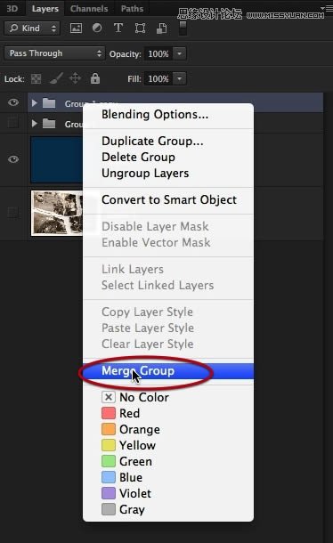Choose Duplicate Group from the menu

(x=168, y=141)
